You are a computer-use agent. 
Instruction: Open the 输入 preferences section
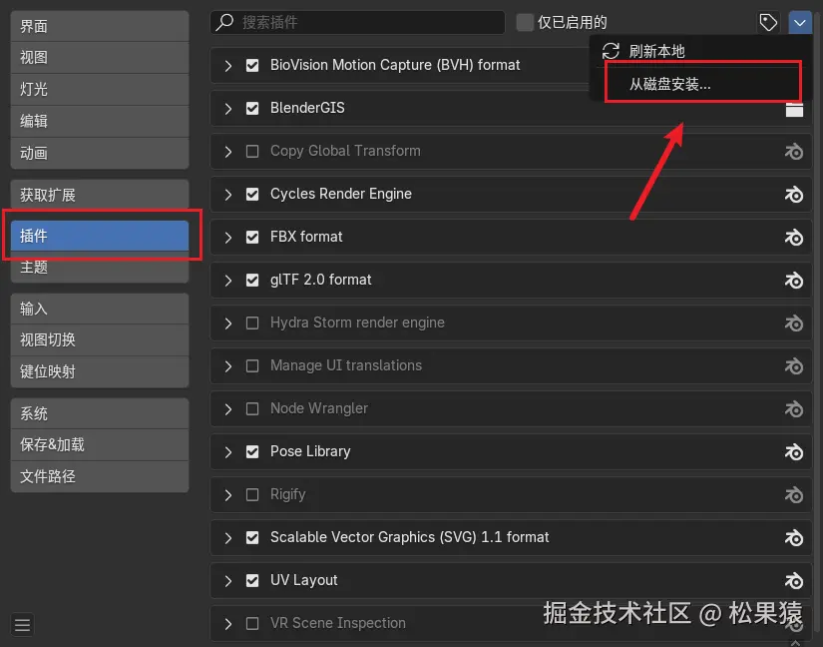tap(100, 309)
